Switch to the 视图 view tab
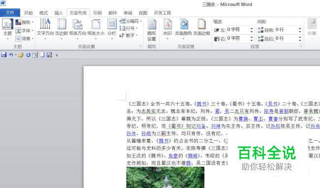The image size is (320, 188). coord(143,13)
